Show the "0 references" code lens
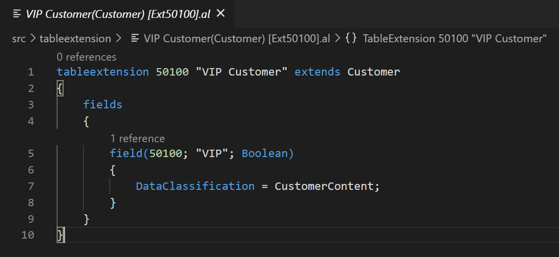The width and height of the screenshot is (559, 257). click(x=86, y=57)
